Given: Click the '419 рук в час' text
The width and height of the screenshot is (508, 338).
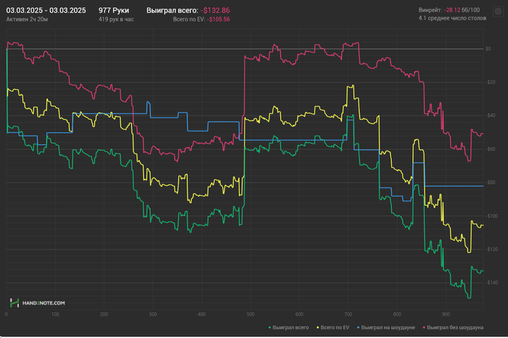Looking at the screenshot, I should (116, 20).
